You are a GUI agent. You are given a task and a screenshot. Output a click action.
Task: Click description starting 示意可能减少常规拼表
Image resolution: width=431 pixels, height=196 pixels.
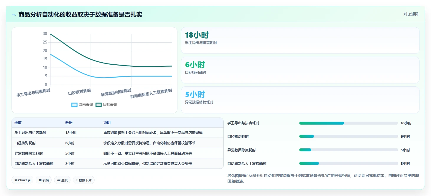[147, 164]
